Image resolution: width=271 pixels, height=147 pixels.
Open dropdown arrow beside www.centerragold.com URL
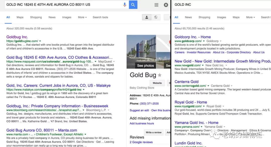tap(208, 86)
